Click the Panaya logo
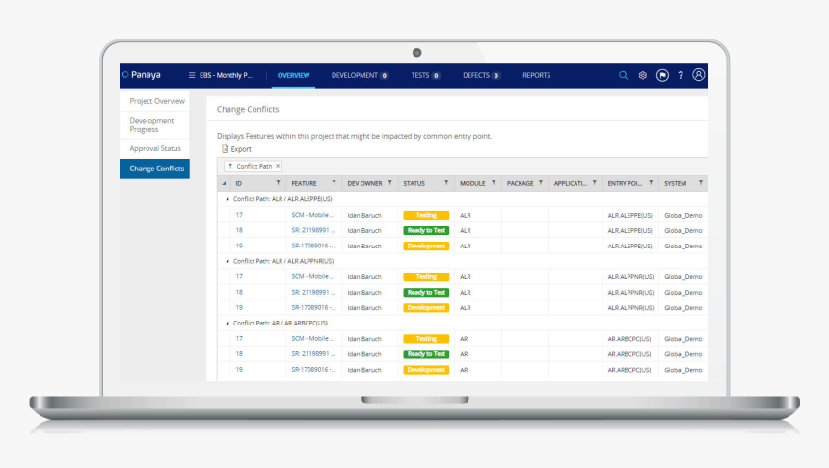Viewport: 829px width, 468px height. point(142,75)
